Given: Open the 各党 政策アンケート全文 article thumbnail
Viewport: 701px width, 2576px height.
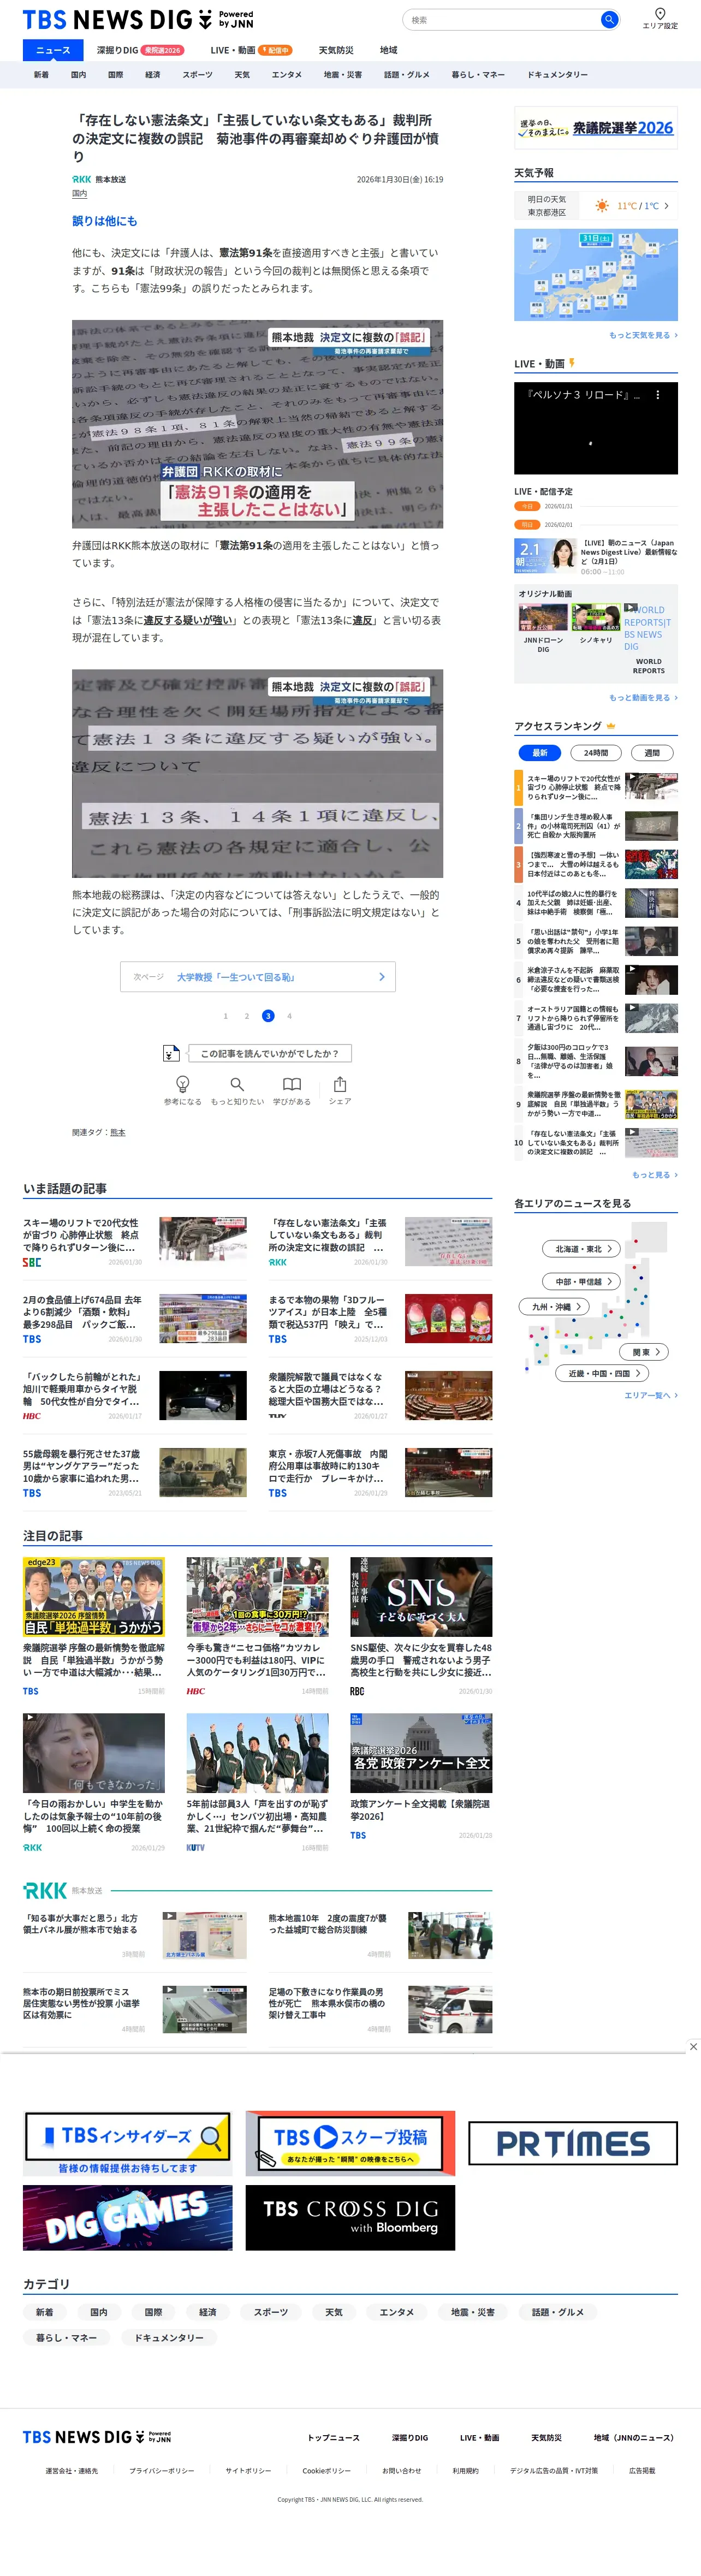Looking at the screenshot, I should click(421, 1753).
